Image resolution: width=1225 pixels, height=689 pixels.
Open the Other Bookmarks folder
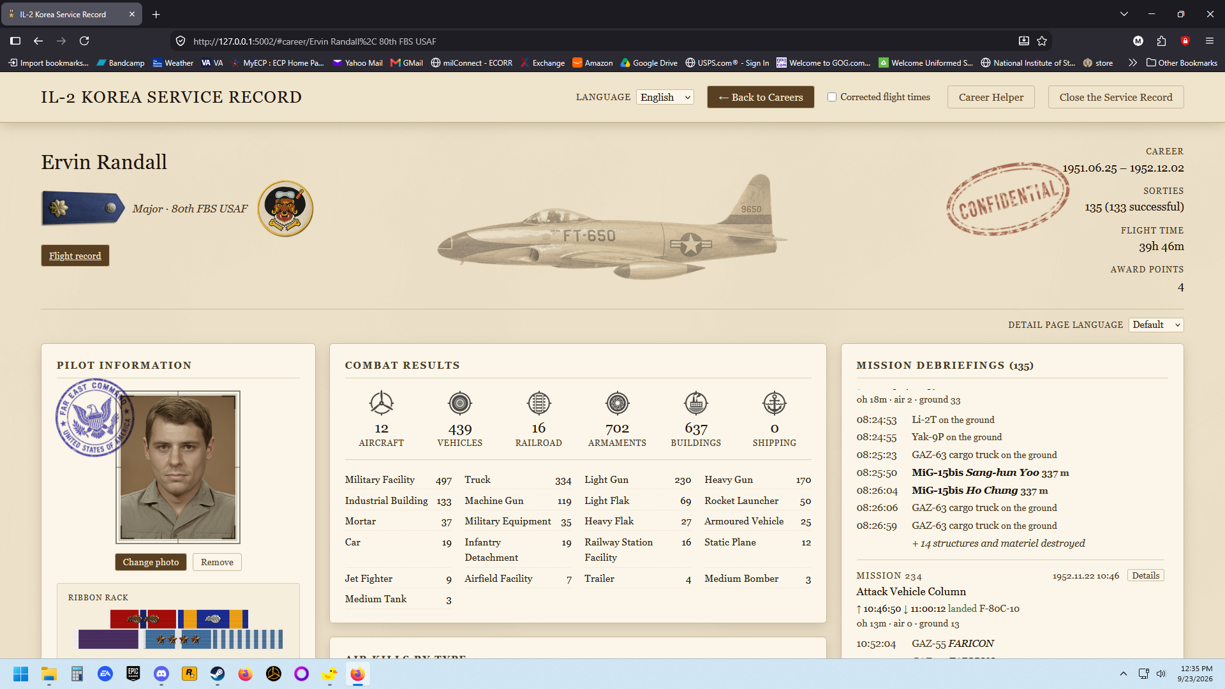(x=1182, y=63)
